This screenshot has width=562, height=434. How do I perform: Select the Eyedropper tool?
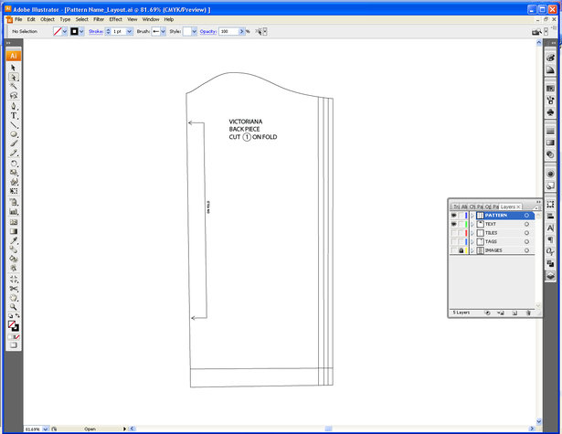[x=14, y=240]
